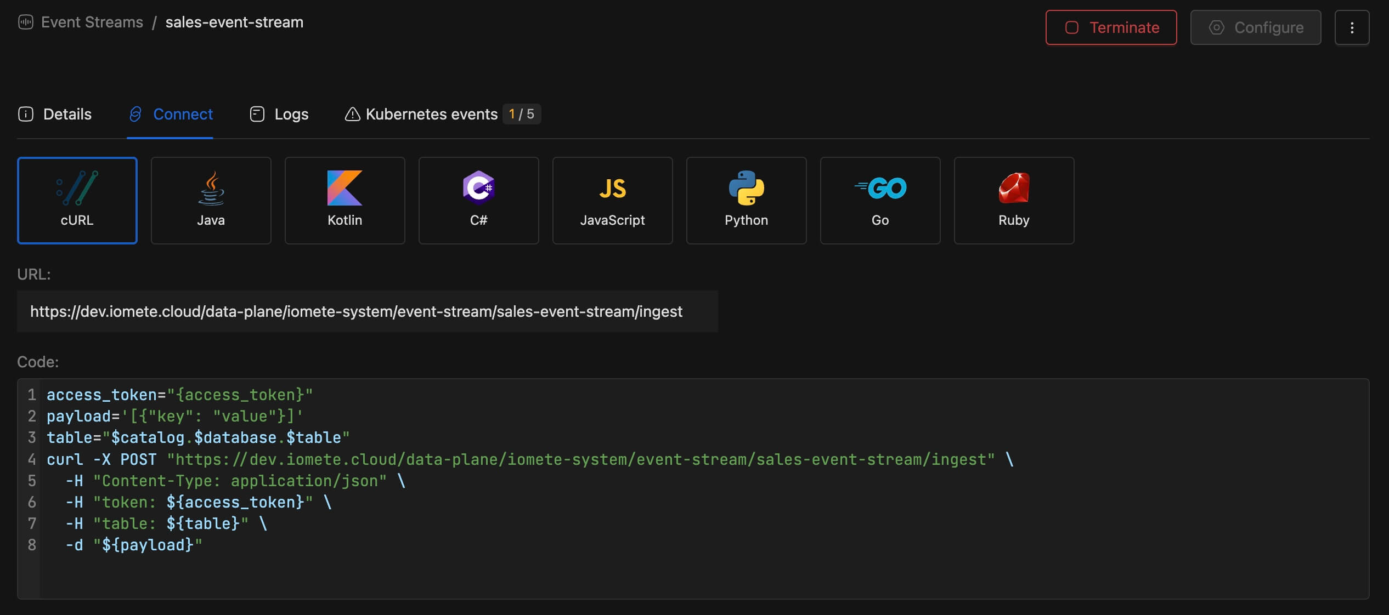Viewport: 1389px width, 615px height.
Task: Click the Details tab info icon
Action: [x=25, y=114]
